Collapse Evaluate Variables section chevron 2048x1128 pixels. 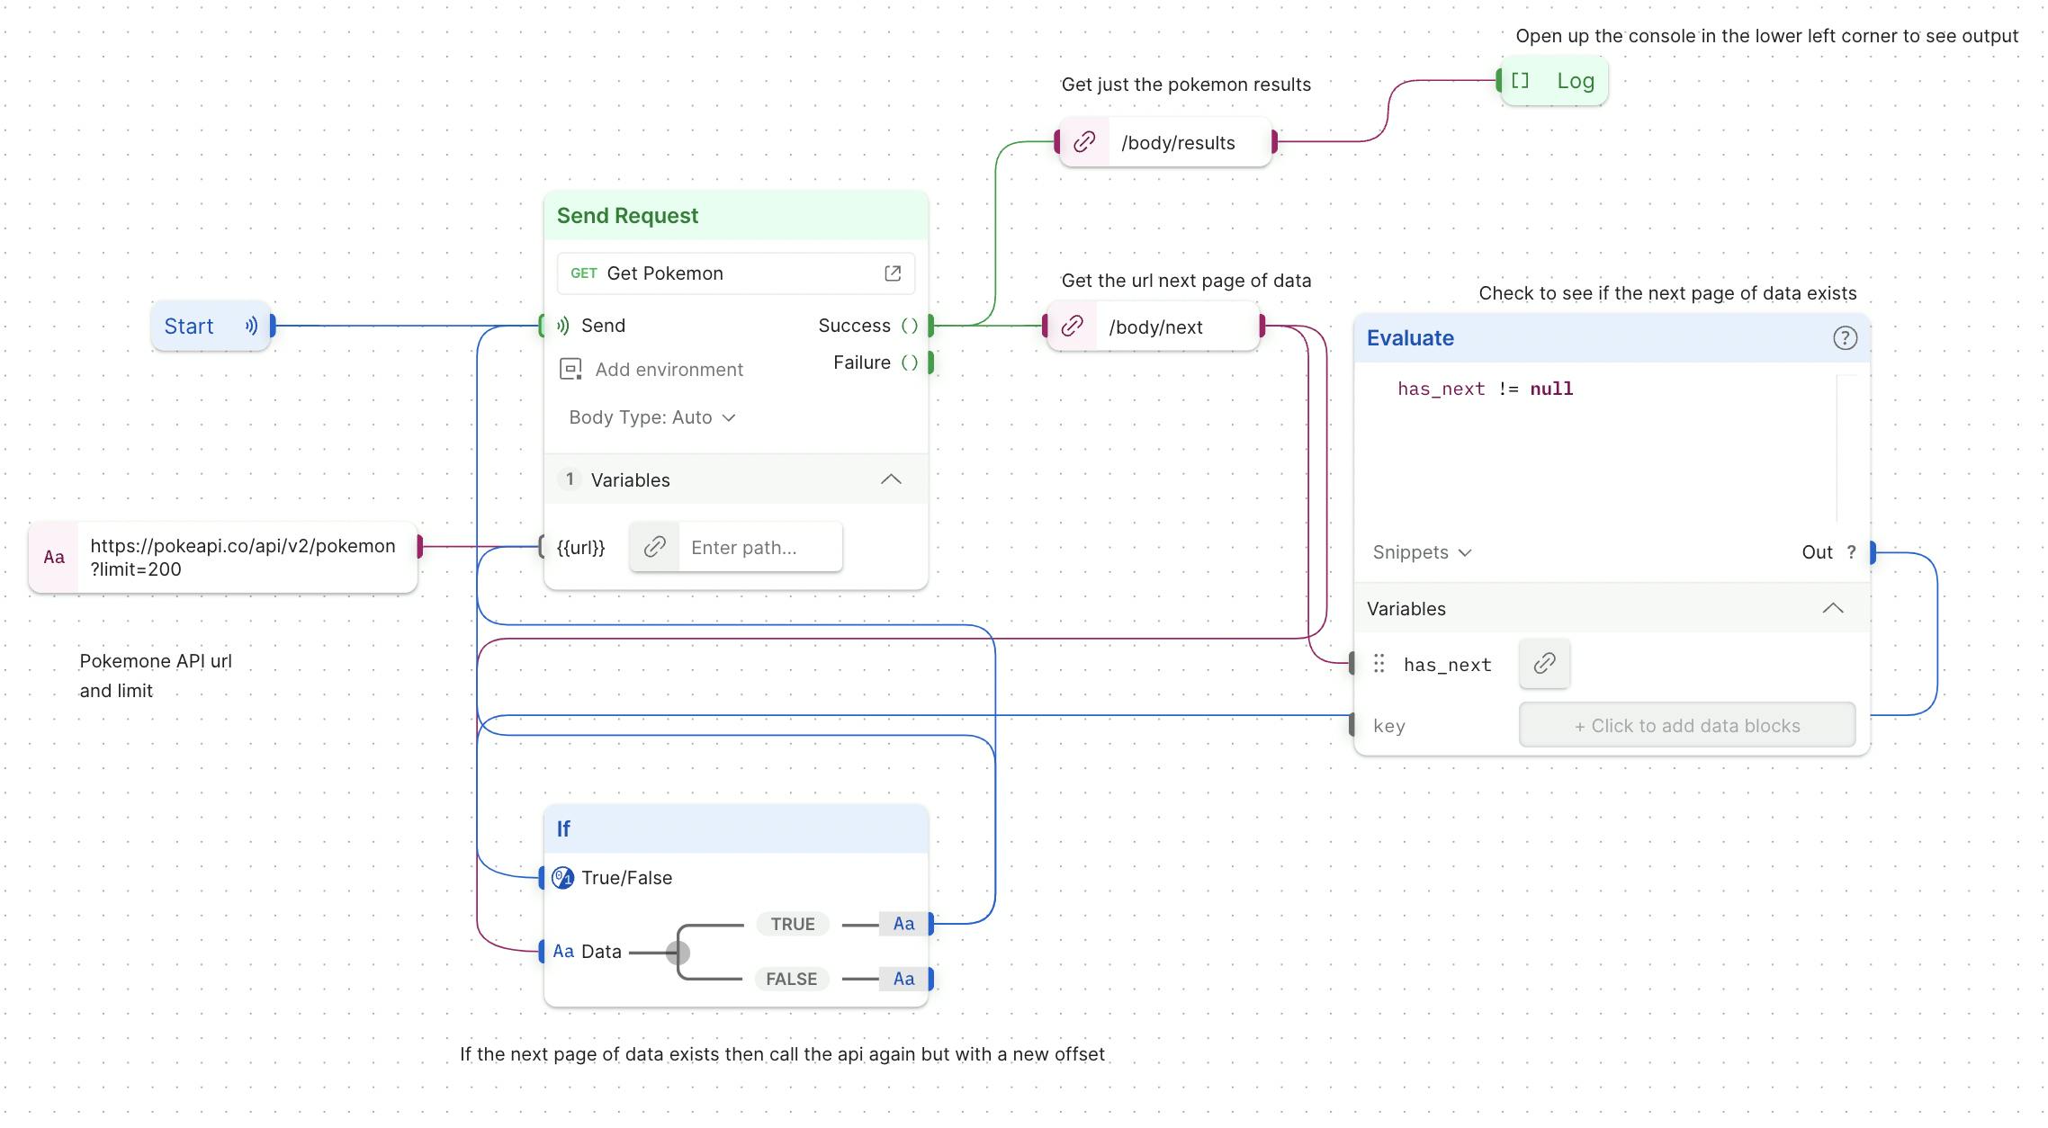click(1832, 609)
